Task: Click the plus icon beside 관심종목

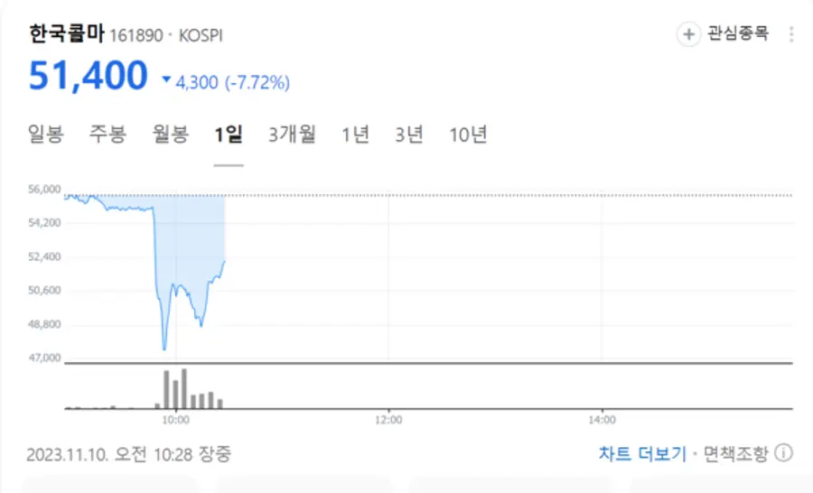Action: pos(688,34)
